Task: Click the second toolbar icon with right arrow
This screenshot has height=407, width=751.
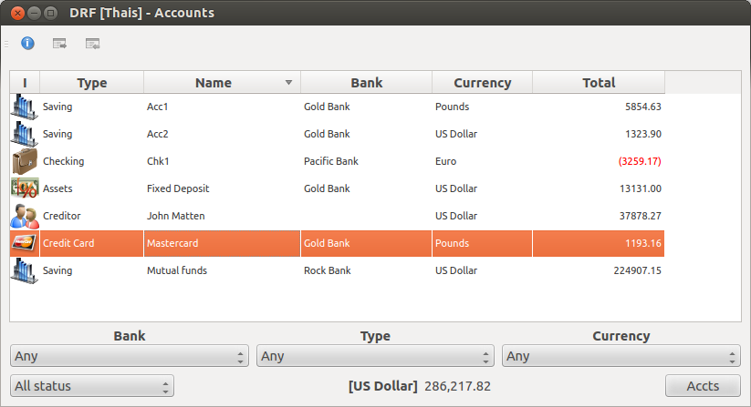Action: [59, 44]
